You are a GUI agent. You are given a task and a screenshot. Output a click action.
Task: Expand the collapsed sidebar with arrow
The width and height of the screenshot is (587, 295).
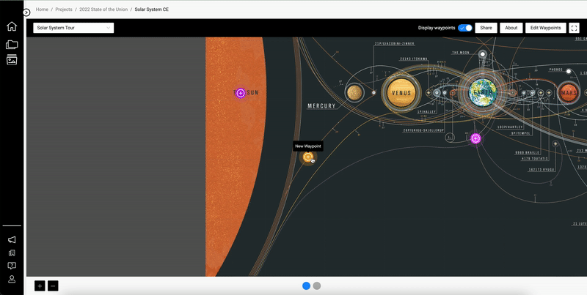pyautogui.click(x=26, y=12)
